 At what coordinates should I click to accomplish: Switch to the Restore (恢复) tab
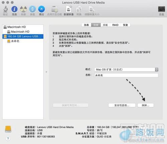coord(125,25)
